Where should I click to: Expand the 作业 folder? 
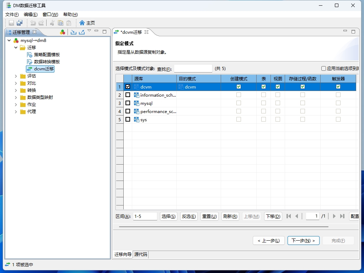pos(16,105)
